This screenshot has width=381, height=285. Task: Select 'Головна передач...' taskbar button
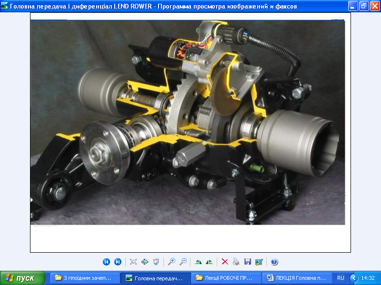click(156, 278)
